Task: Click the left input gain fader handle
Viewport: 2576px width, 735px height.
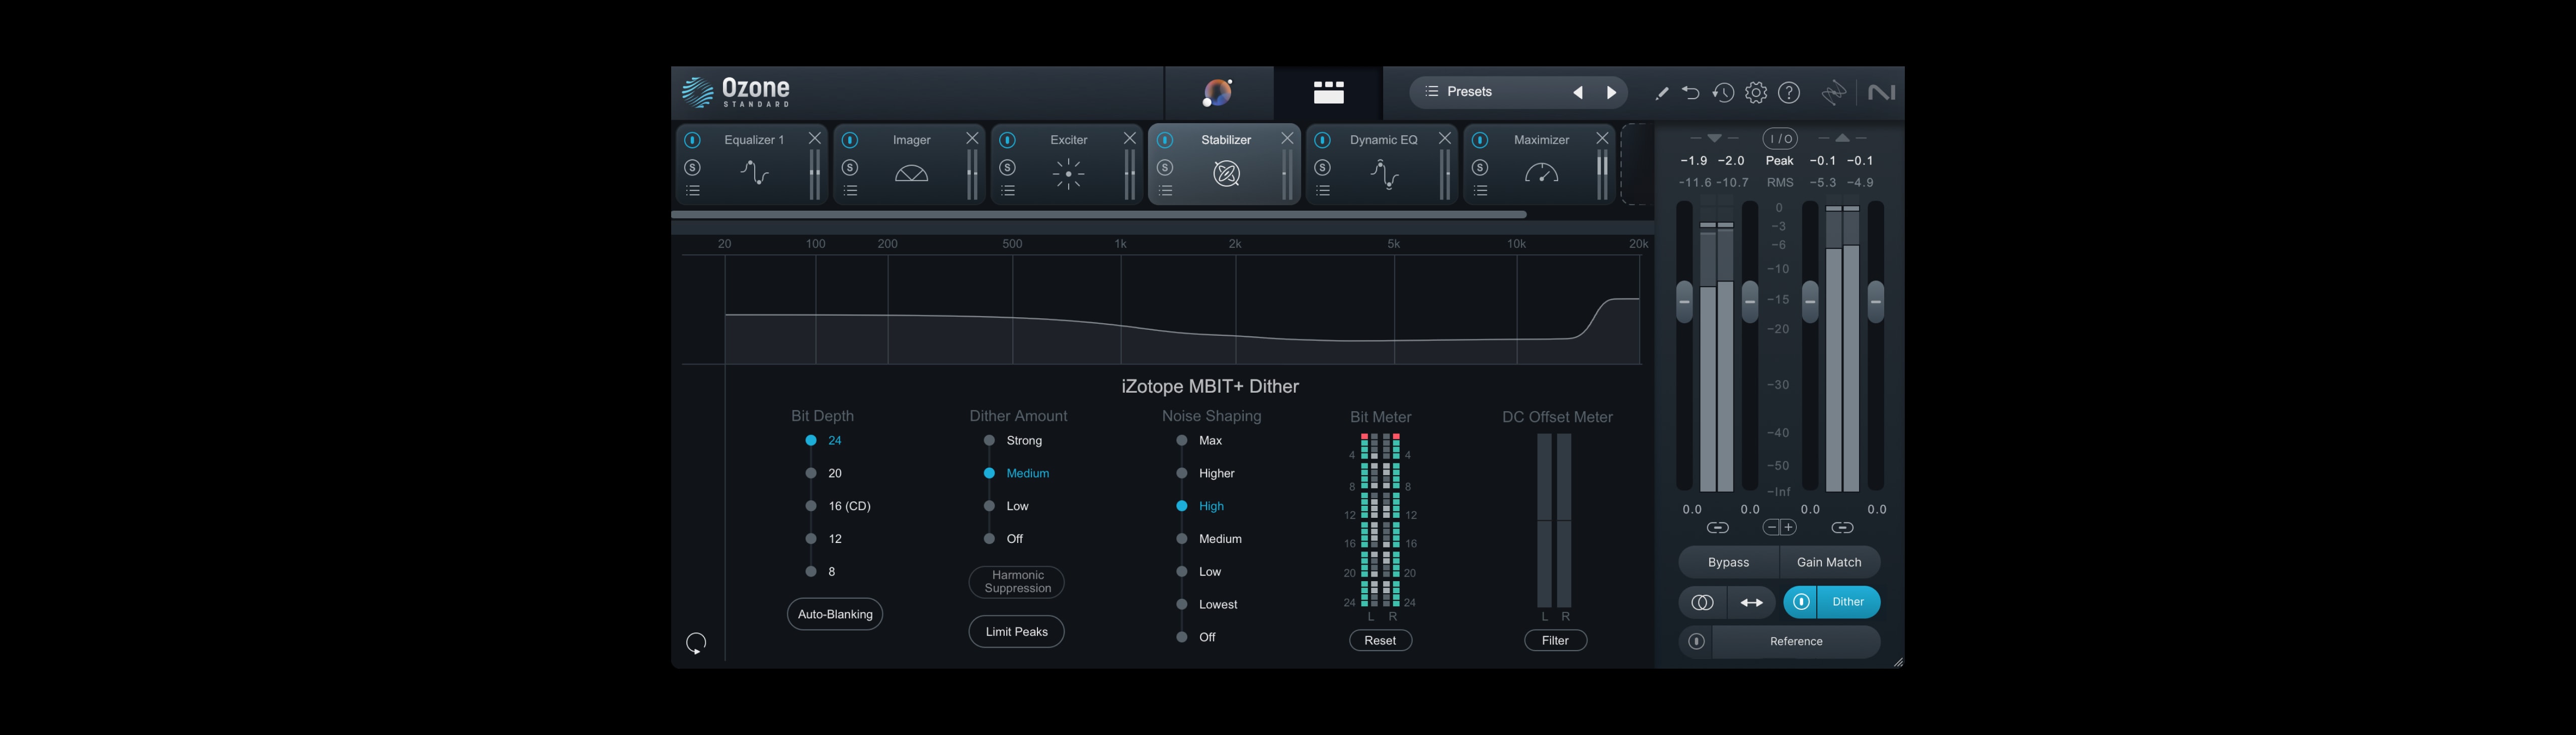Action: (1684, 301)
